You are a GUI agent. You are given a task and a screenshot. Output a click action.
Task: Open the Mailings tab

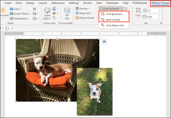74,3
